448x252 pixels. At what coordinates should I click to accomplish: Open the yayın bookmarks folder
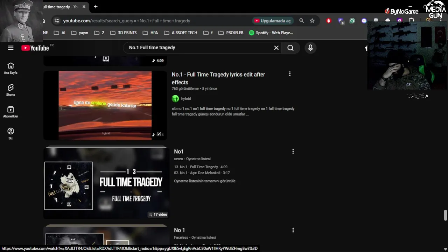tap(79, 33)
